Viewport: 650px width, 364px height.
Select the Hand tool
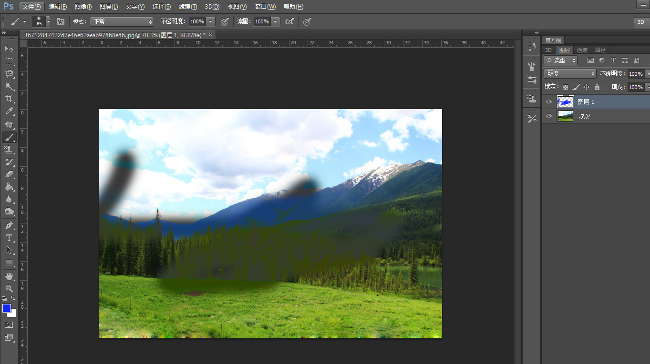(x=9, y=276)
